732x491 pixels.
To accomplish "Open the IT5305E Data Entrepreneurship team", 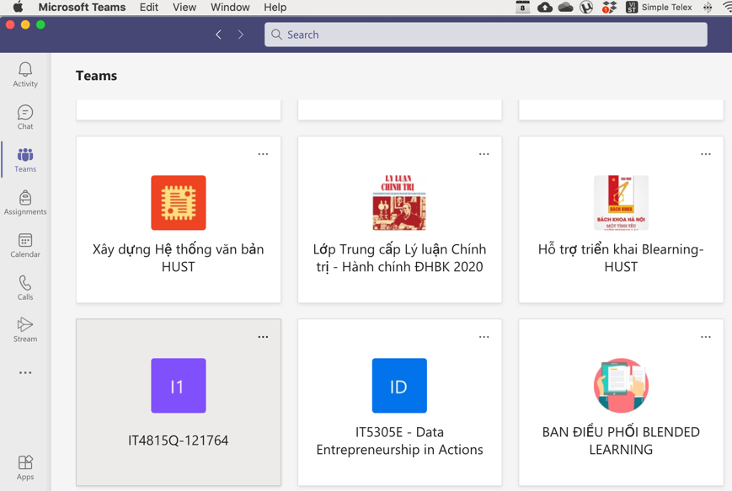I will coord(399,403).
